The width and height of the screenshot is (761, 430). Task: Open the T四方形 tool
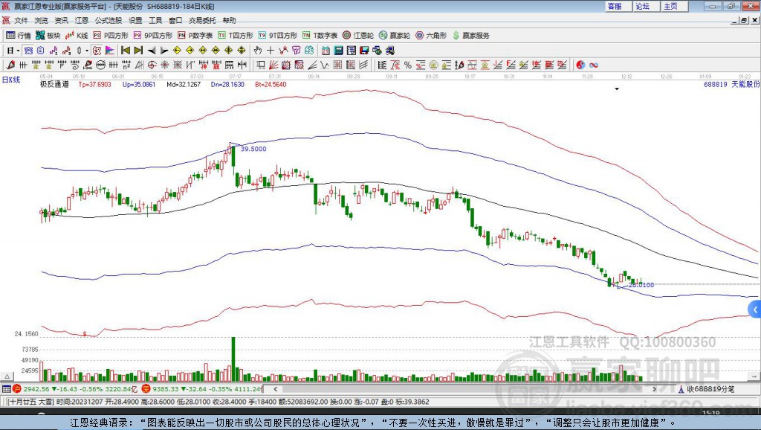pyautogui.click(x=236, y=36)
